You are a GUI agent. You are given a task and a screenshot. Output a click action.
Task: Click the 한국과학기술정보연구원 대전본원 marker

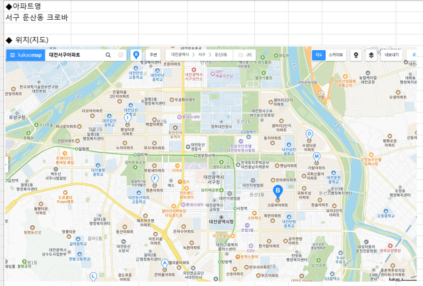(x=39, y=82)
